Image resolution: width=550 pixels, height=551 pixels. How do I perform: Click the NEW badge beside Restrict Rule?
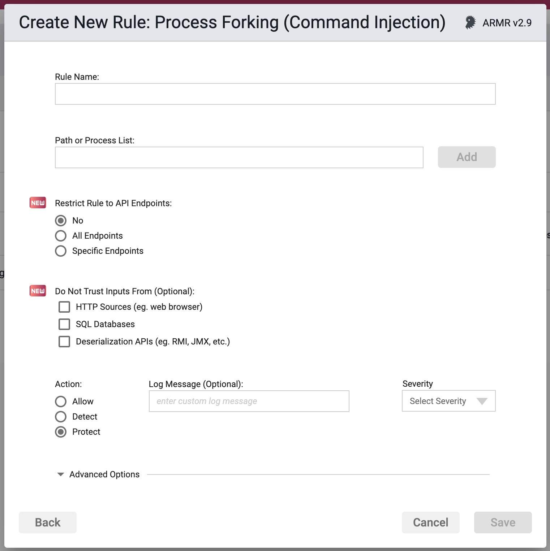pos(38,203)
